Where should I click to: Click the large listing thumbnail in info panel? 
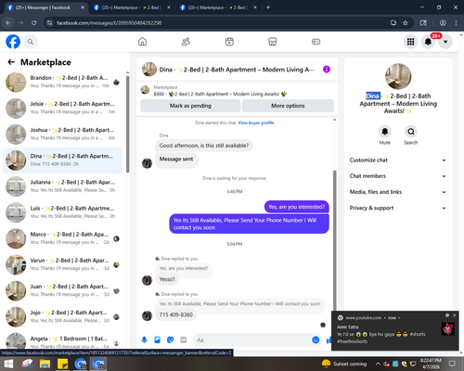(398, 76)
